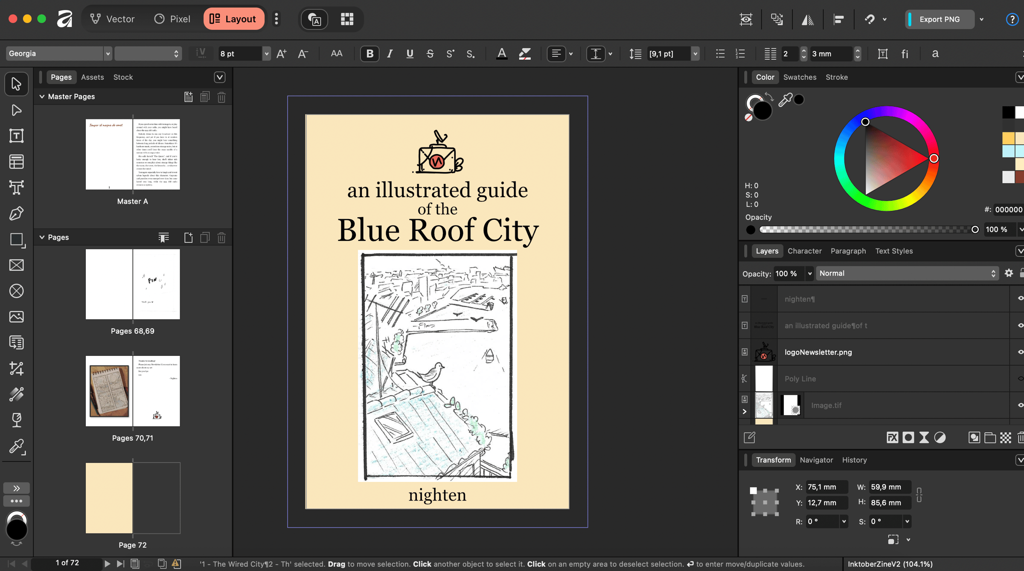
Task: Open the Georgia font family dropdown
Action: pyautogui.click(x=108, y=54)
